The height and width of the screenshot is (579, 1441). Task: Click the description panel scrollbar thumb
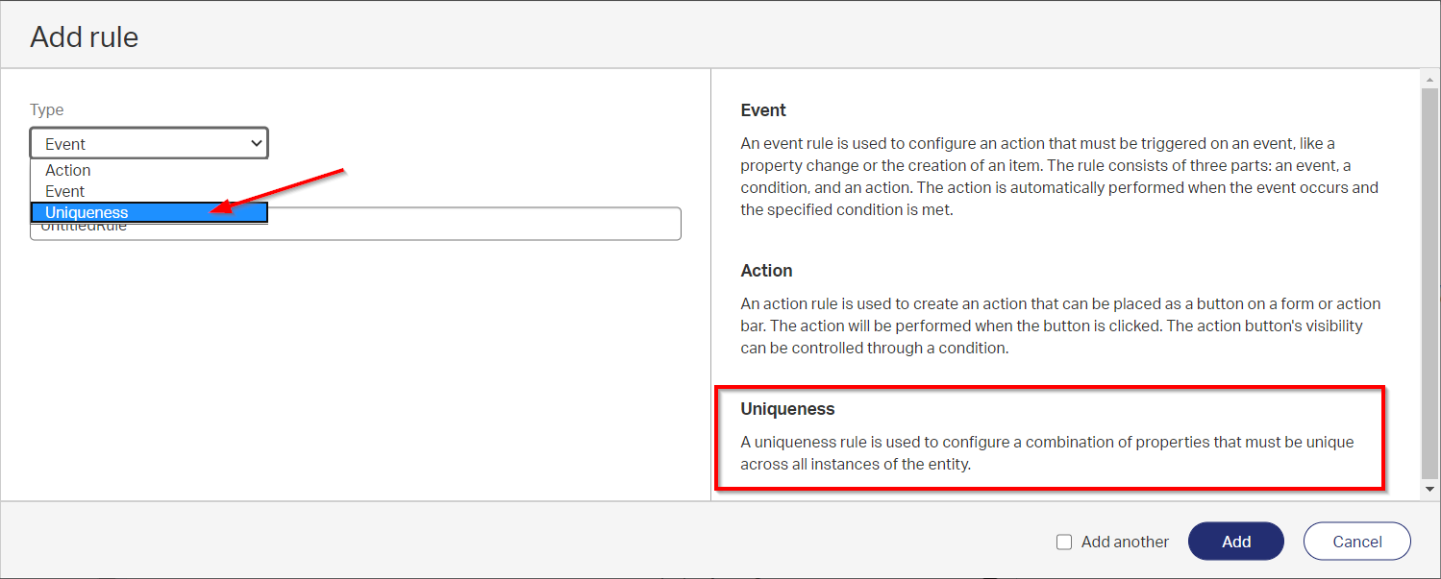pyautogui.click(x=1430, y=278)
